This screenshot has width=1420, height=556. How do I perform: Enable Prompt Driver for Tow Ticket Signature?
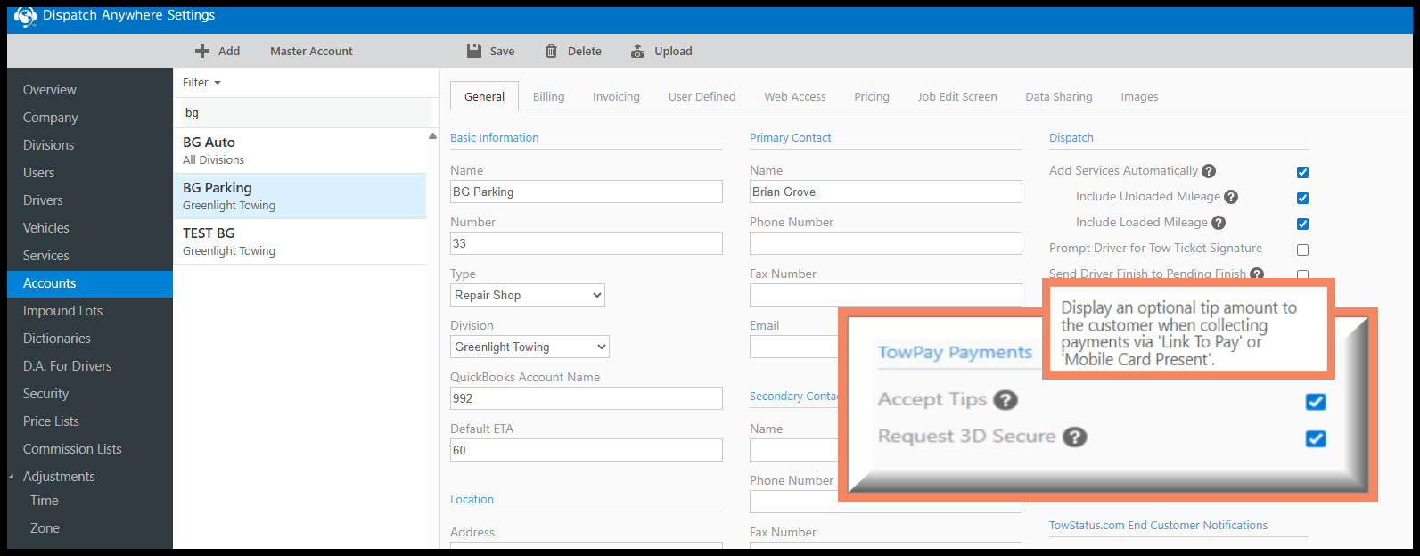[1302, 249]
